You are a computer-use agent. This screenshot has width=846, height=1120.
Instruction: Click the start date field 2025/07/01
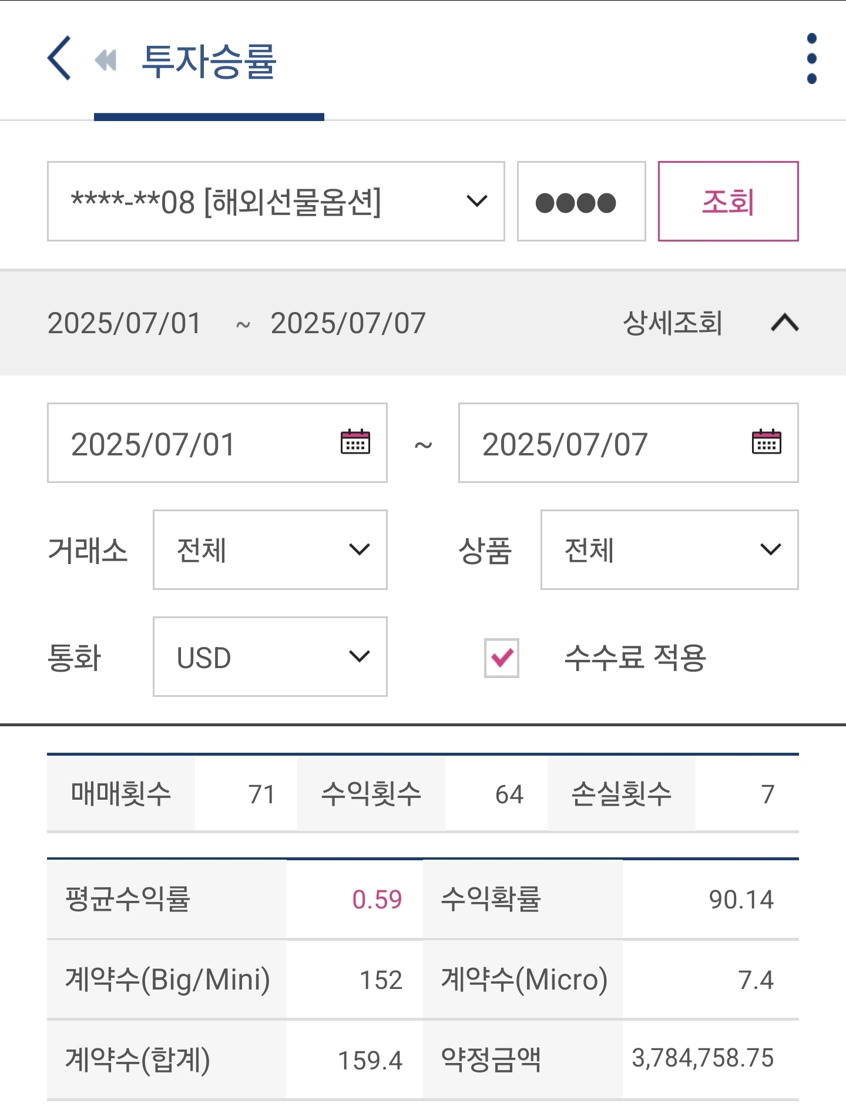coord(217,443)
